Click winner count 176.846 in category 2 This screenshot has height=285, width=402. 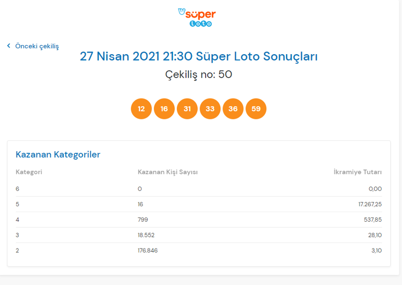pyautogui.click(x=147, y=250)
